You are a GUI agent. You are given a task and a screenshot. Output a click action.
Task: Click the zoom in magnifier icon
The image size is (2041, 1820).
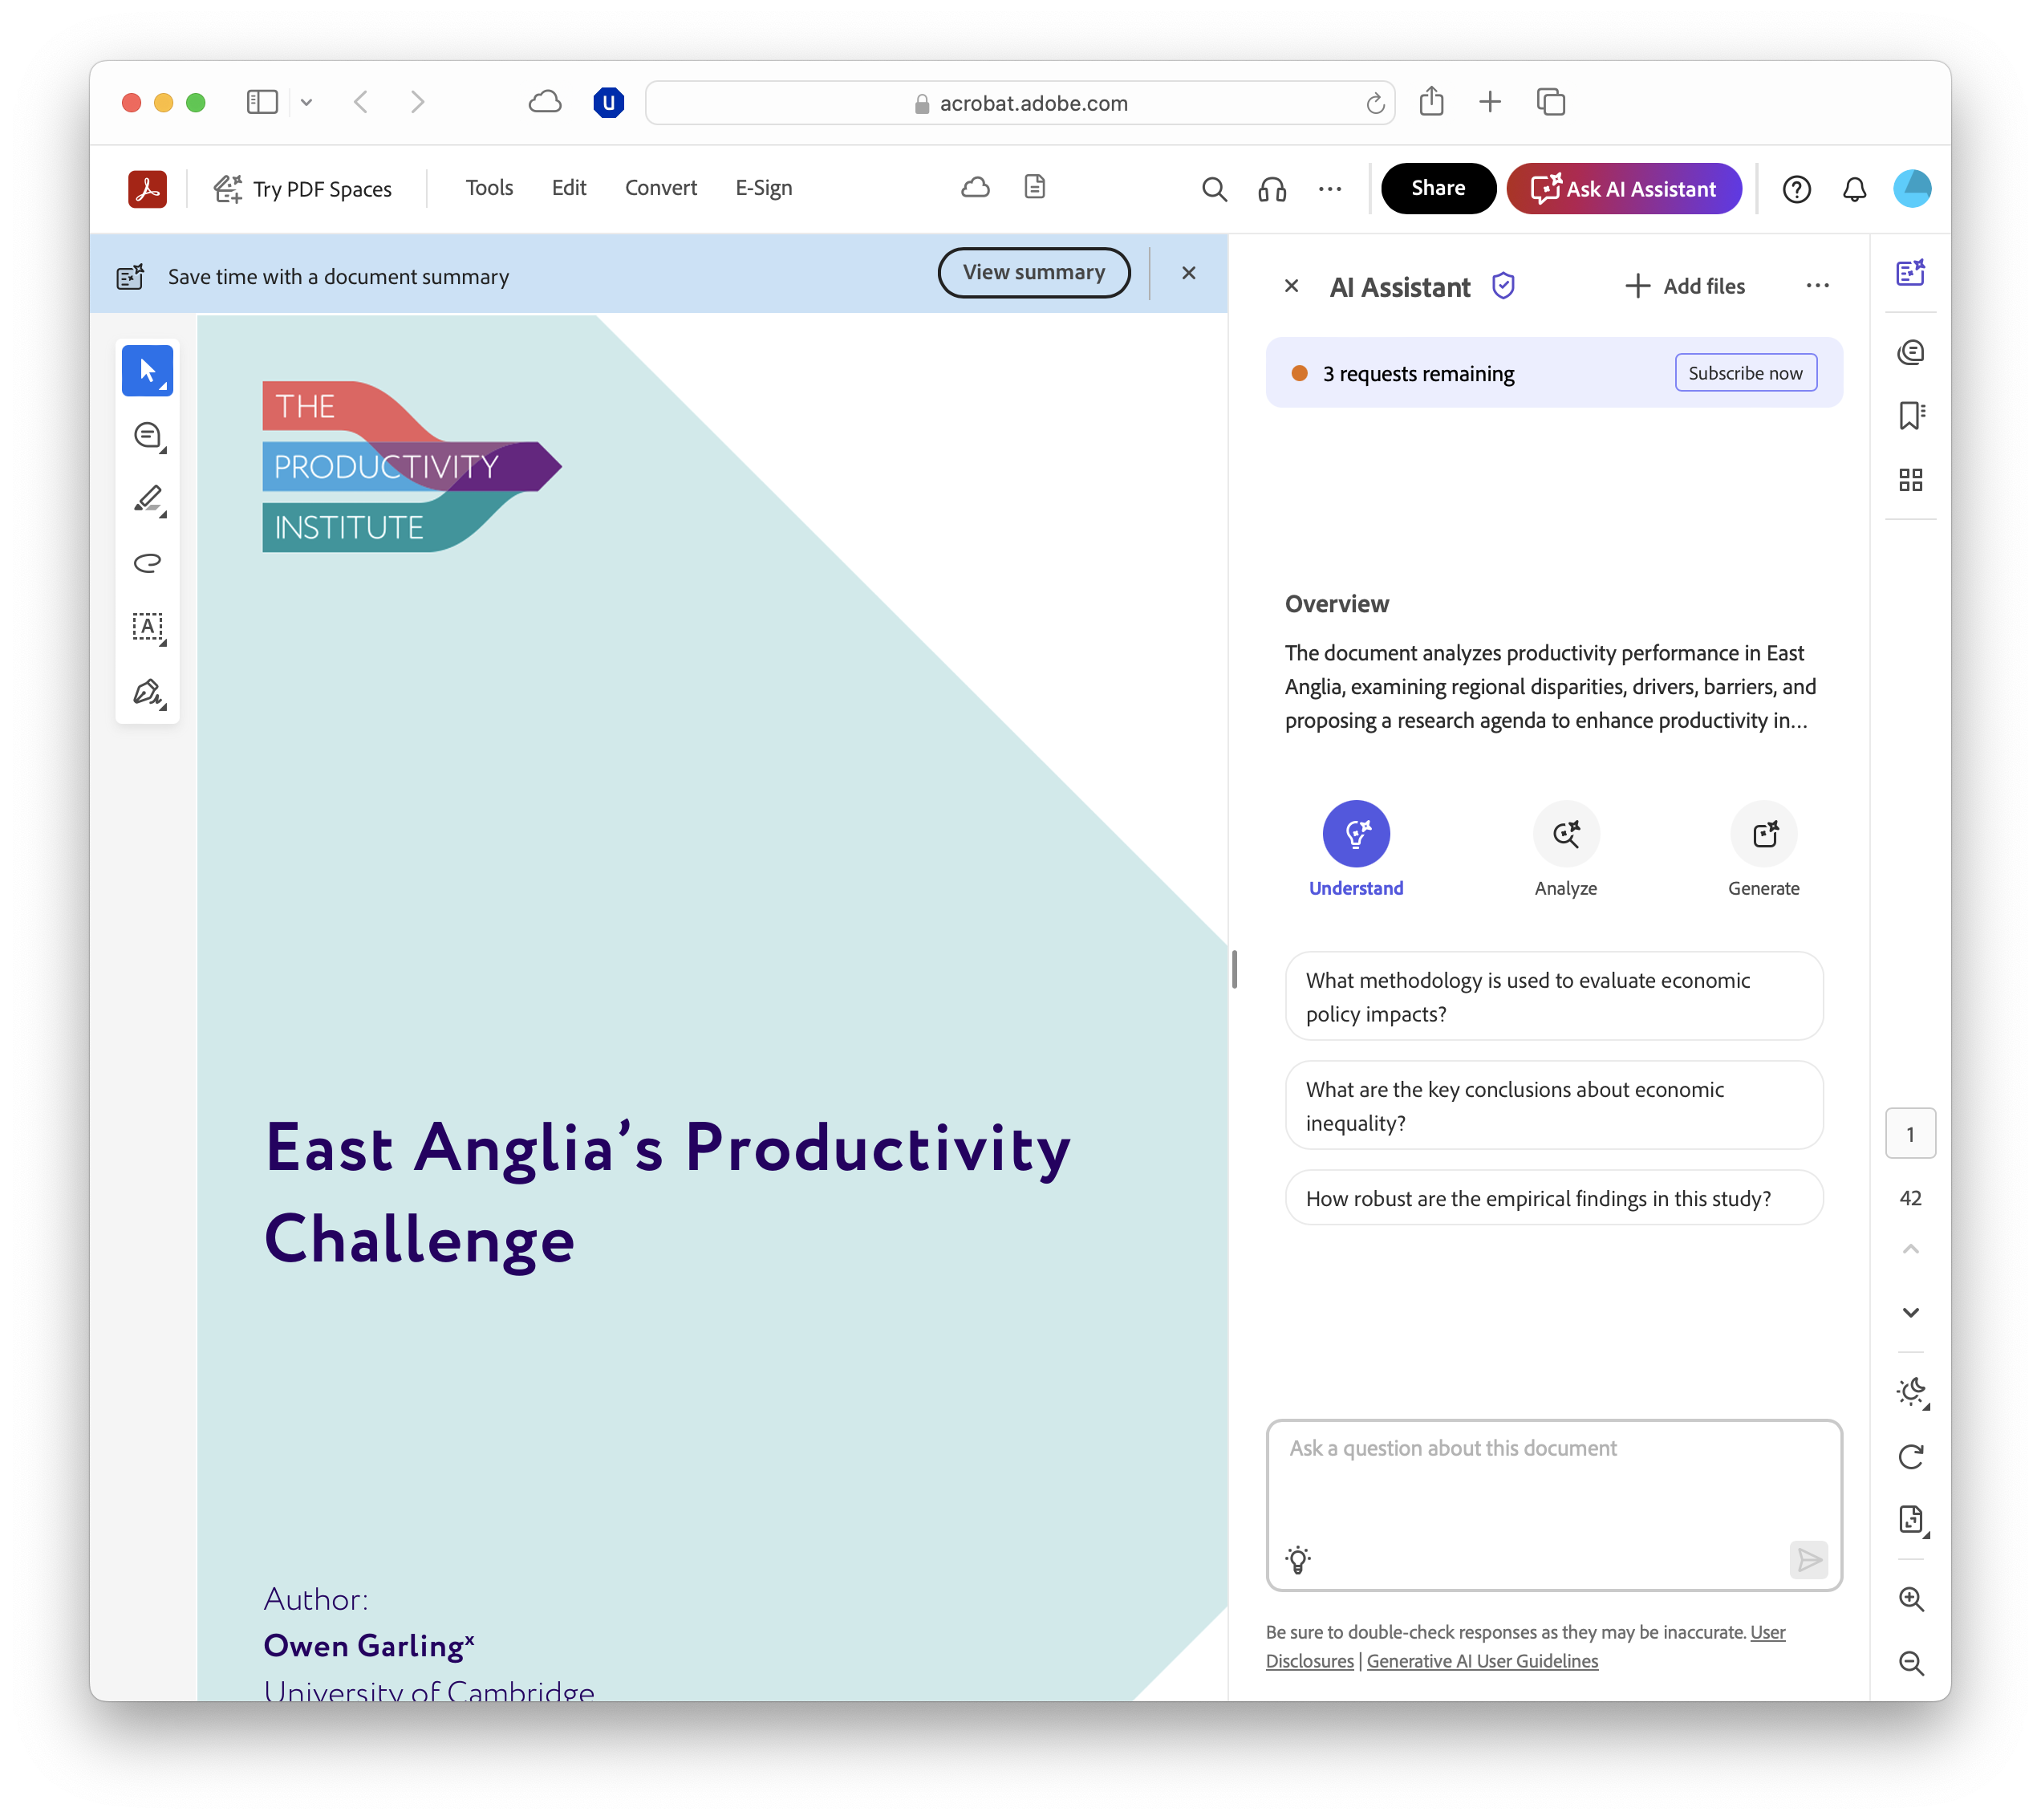click(1910, 1599)
